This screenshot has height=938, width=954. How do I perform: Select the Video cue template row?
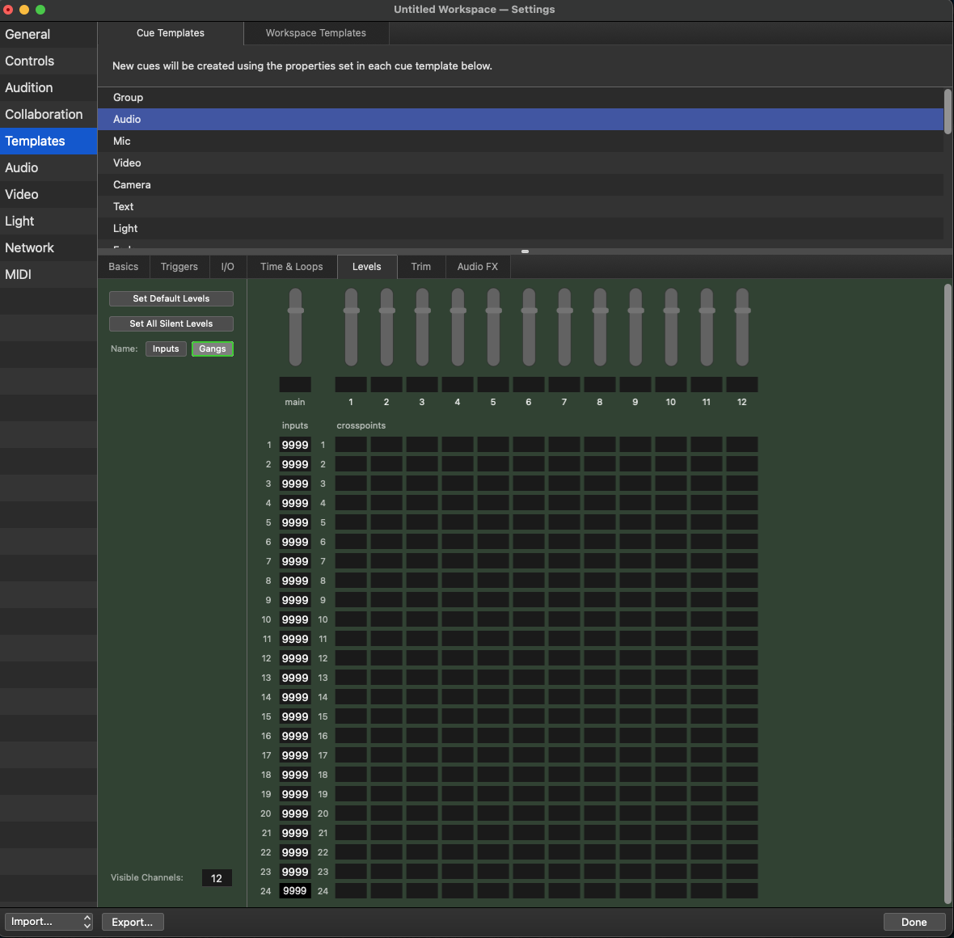tap(127, 163)
